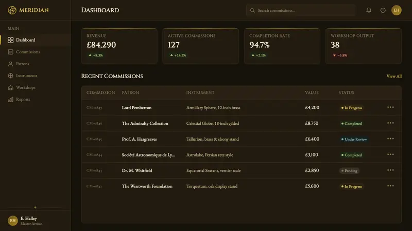Open Commissions in the sidebar

point(36,52)
